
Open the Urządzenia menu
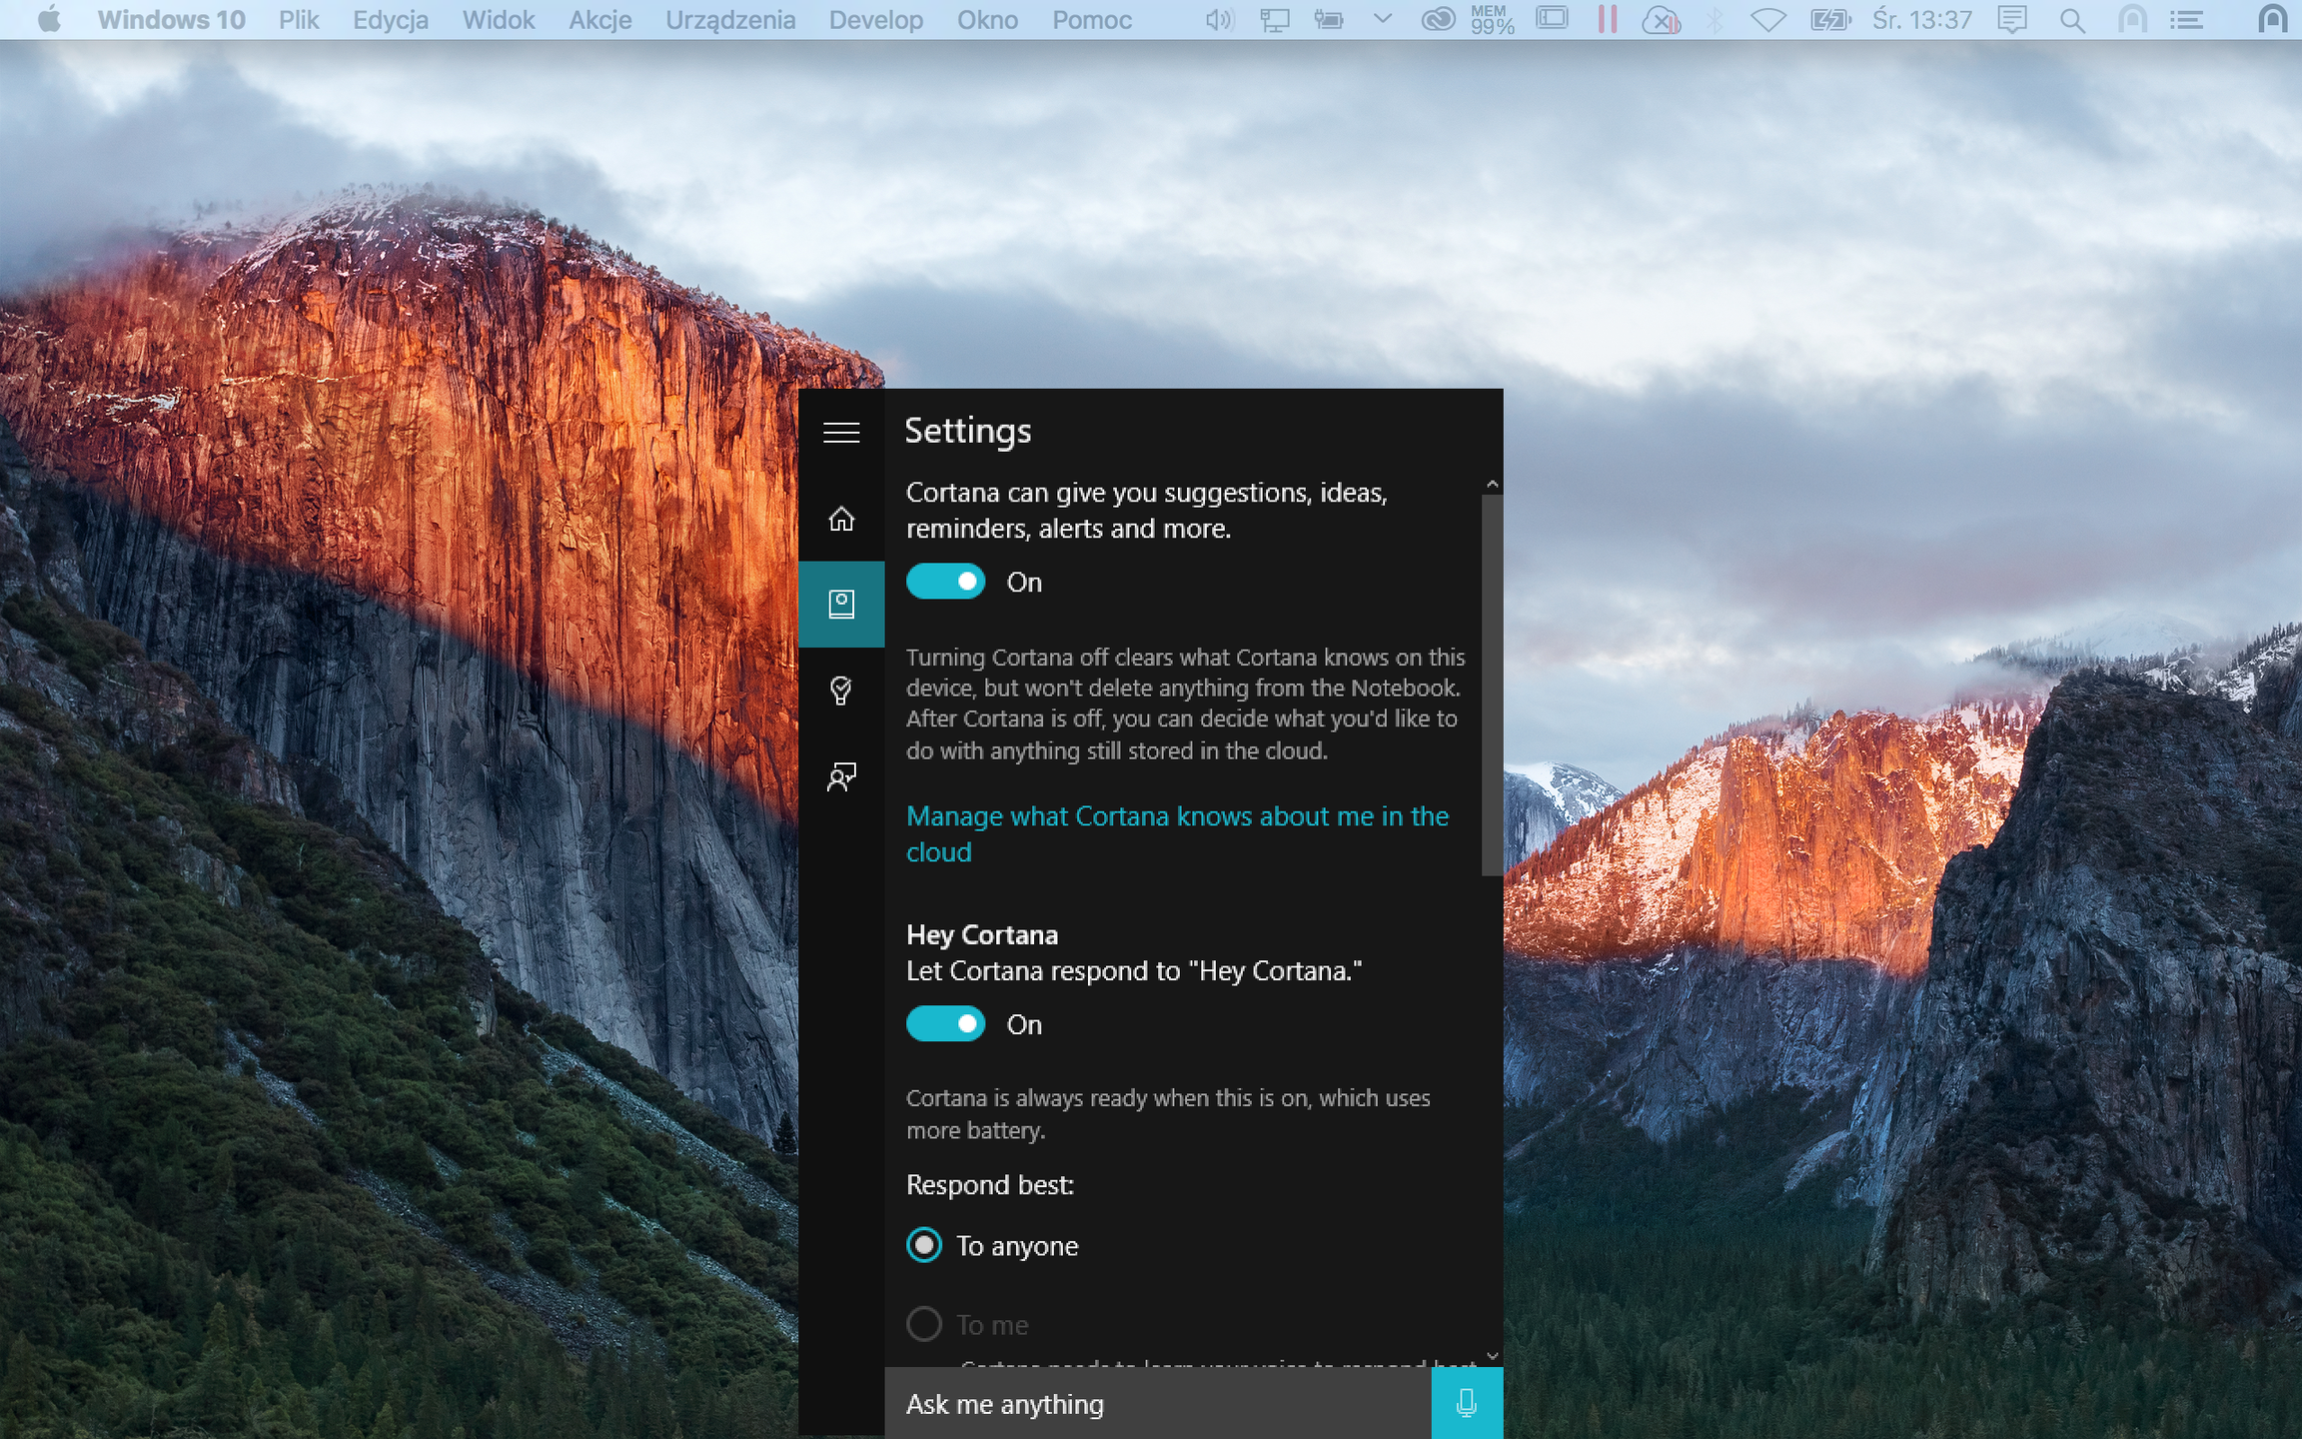[x=730, y=20]
